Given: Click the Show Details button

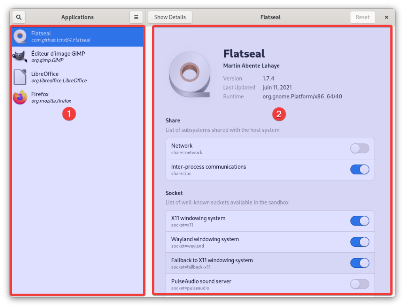Looking at the screenshot, I should tap(170, 17).
